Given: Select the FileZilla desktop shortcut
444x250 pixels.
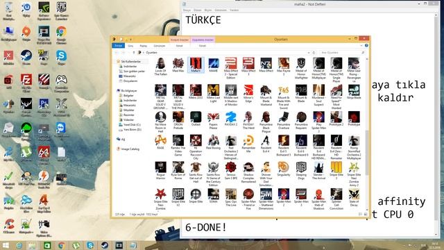Looking at the screenshot, I should coord(26,83).
